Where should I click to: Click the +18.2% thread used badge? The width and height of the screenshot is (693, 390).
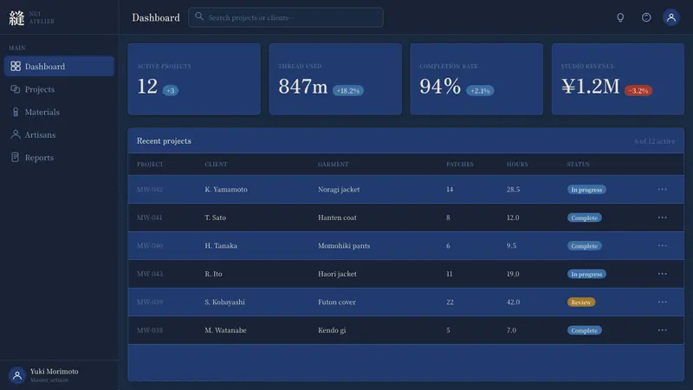coord(348,91)
